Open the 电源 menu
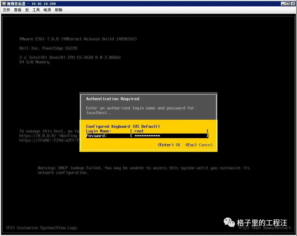The height and width of the screenshot is (236, 297). [x=47, y=10]
